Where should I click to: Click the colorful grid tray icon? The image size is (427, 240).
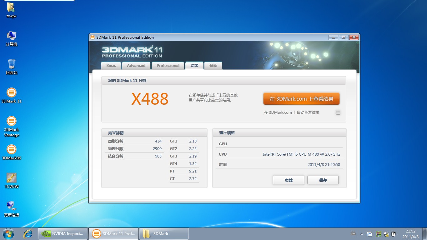coord(379,234)
